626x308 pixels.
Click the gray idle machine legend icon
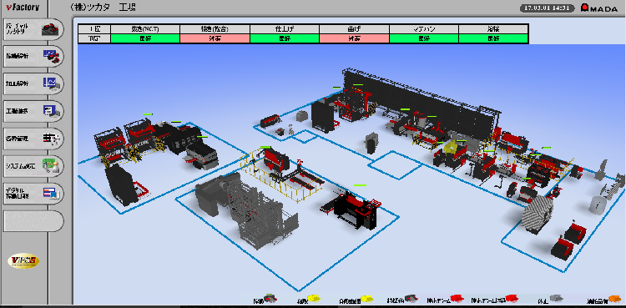click(x=557, y=299)
